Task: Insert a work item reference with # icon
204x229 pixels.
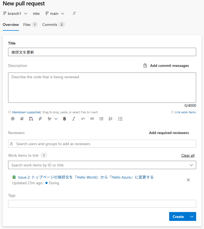Action: 22,119
